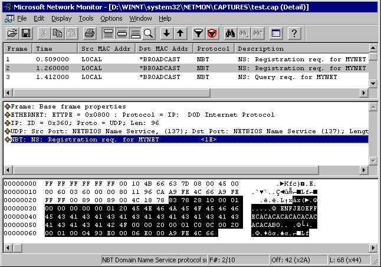The height and width of the screenshot is (267, 381).
Task: Click the Save icon in toolbar
Action: tap(26, 33)
